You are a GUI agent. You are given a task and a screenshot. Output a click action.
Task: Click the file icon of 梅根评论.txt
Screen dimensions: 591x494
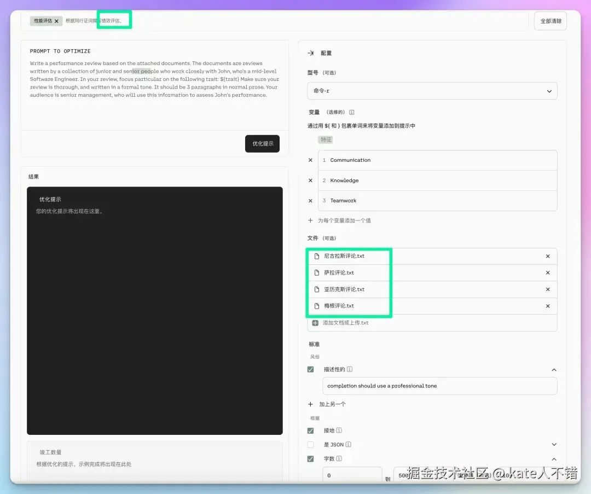(317, 306)
